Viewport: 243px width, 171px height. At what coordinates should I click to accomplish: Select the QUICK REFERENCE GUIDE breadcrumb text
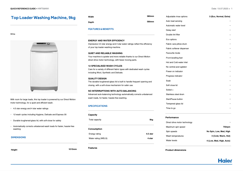(x=24, y=8)
